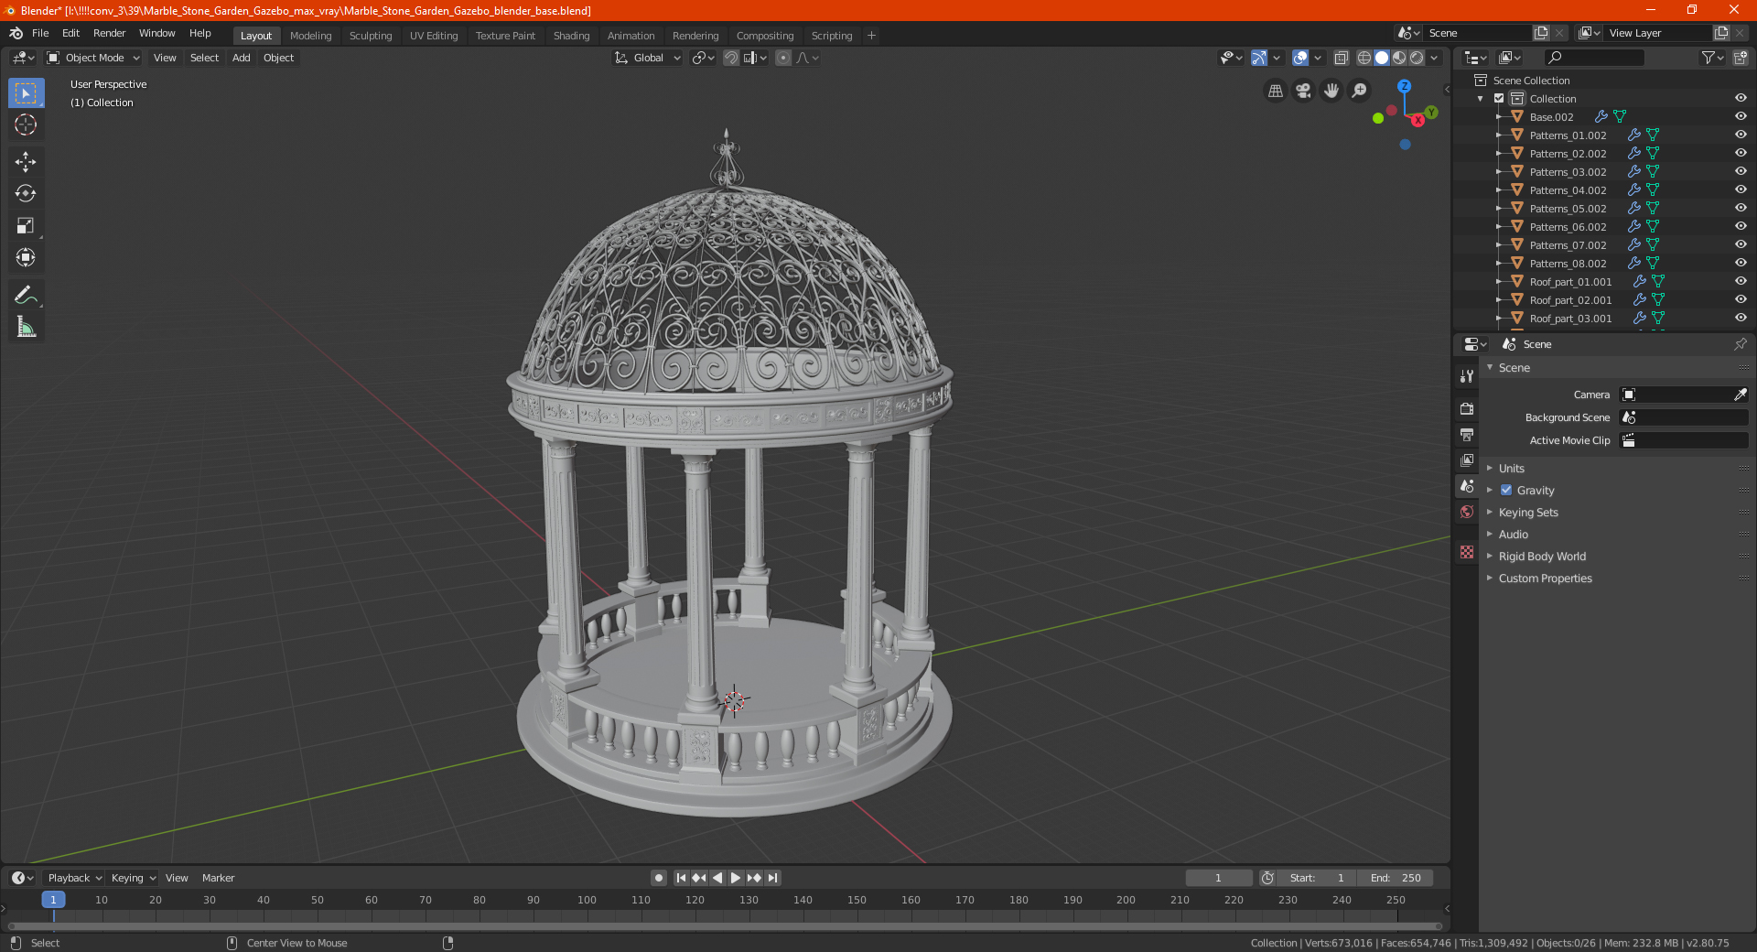The image size is (1757, 952).
Task: Jump to the timeline start frame
Action: [x=681, y=878]
